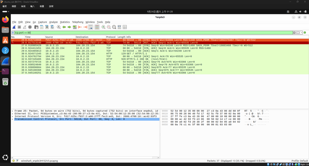Show applications grid in dock

(5, 157)
